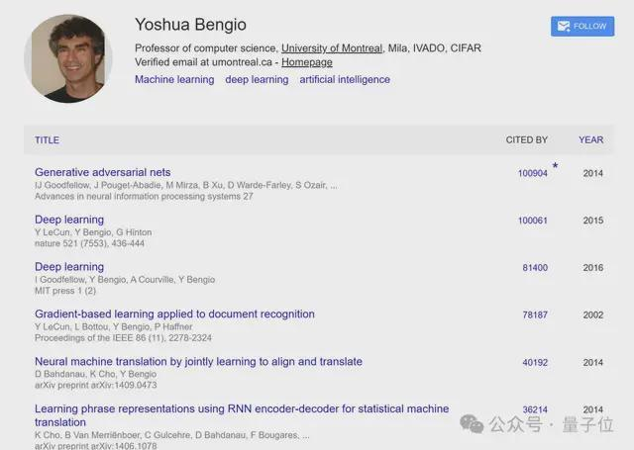View the 100904 citations count

tap(533, 173)
